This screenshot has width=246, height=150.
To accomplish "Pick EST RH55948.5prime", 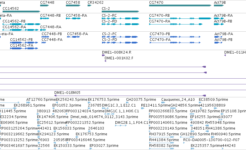I will (x=220, y=123).
